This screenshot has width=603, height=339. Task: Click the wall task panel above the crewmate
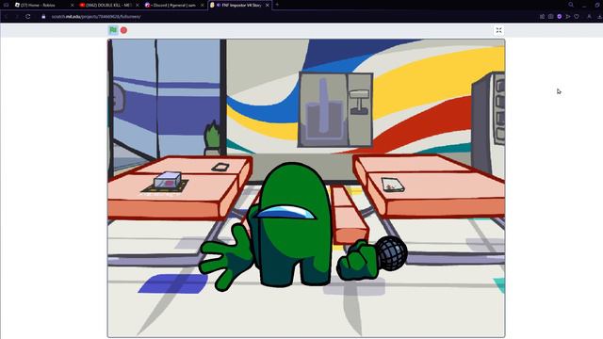(x=335, y=110)
